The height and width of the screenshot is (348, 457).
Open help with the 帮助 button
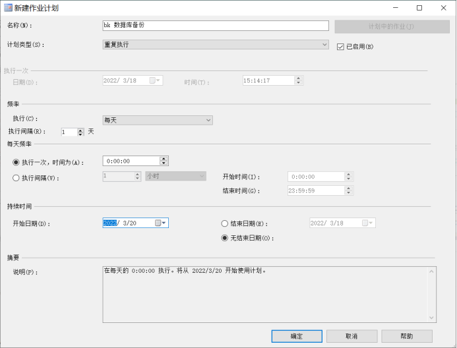pyautogui.click(x=407, y=336)
